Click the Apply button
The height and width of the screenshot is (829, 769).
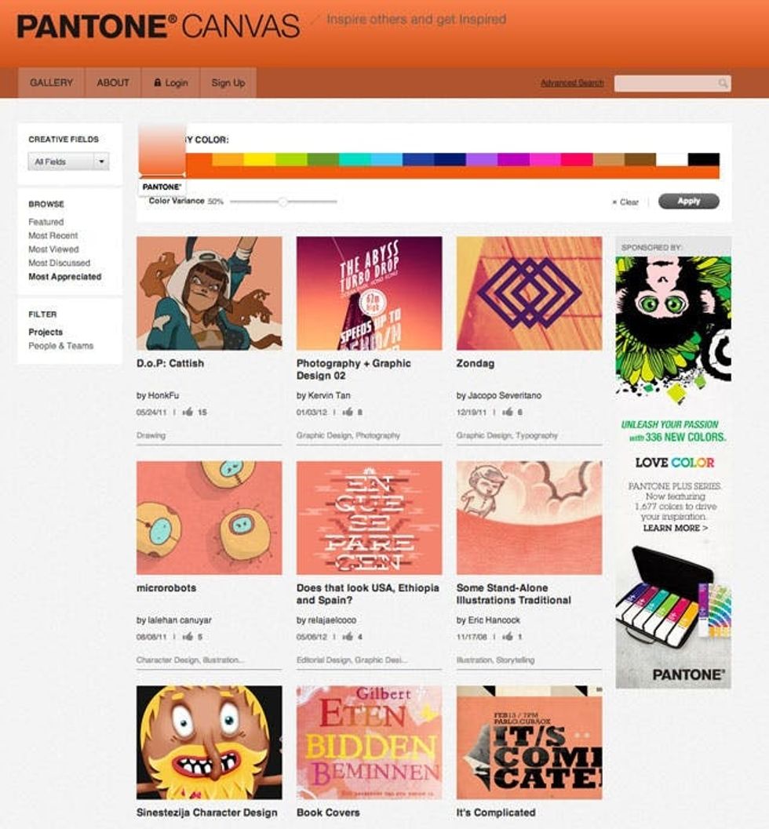(689, 202)
